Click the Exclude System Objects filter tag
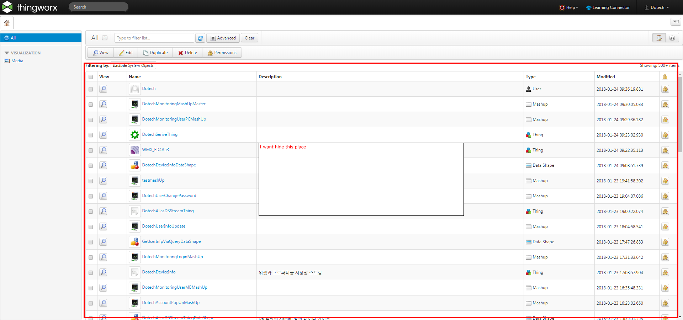Image resolution: width=683 pixels, height=320 pixels. point(133,65)
